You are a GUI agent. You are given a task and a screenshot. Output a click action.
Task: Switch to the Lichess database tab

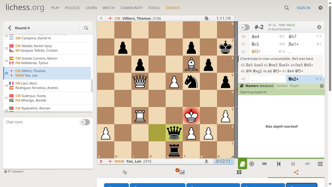pyautogui.click(x=282, y=86)
